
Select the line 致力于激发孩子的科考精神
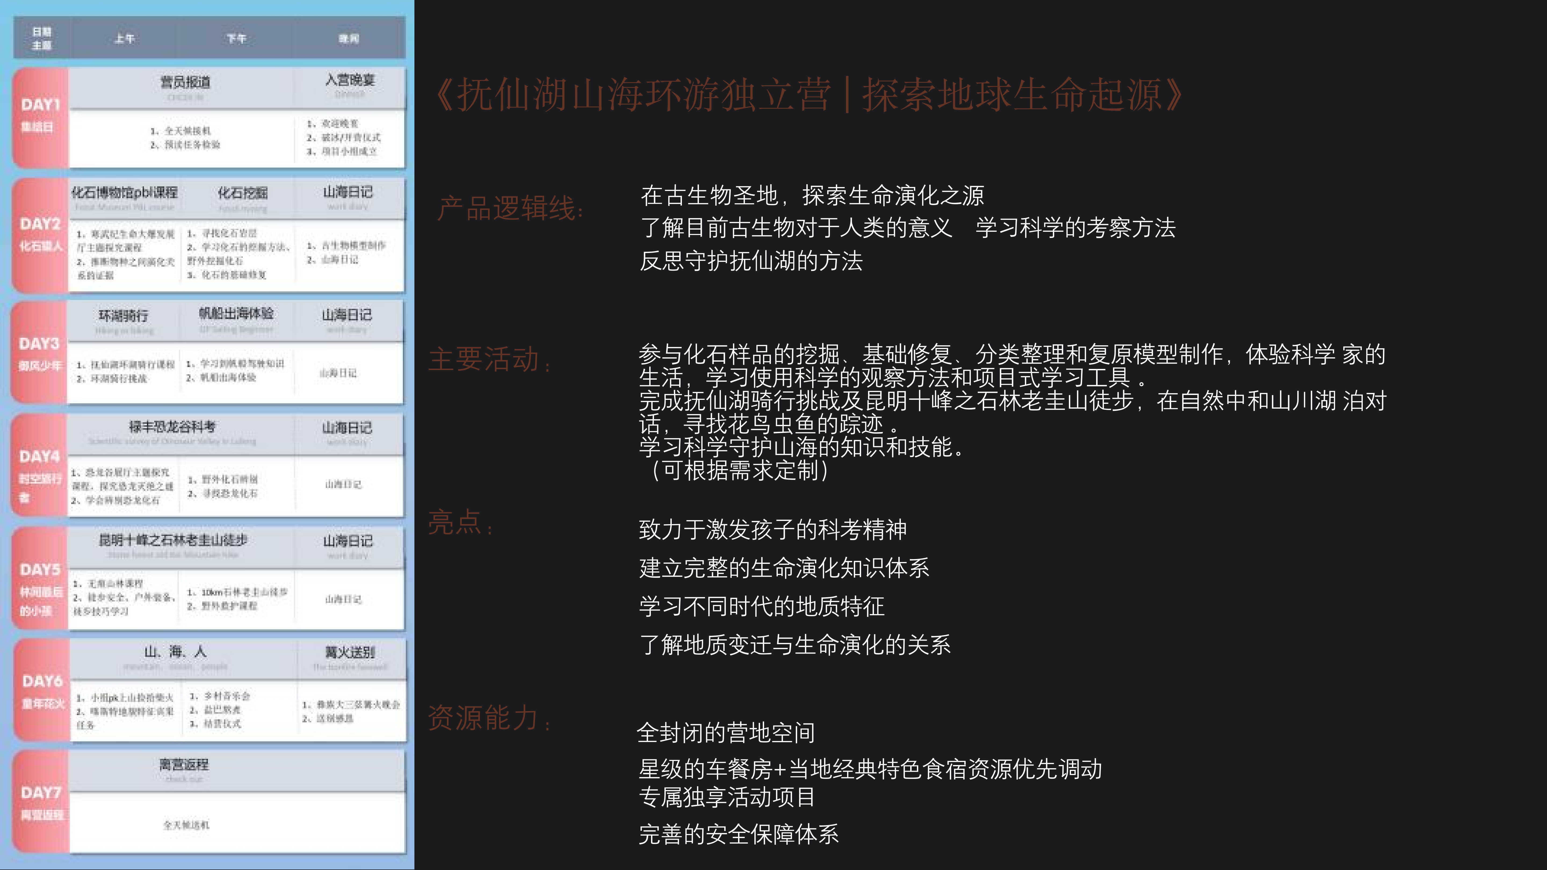pyautogui.click(x=772, y=530)
